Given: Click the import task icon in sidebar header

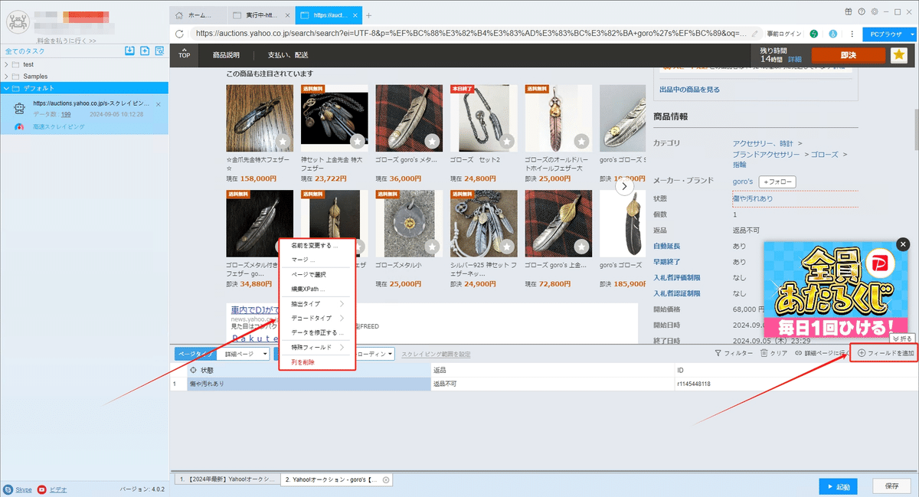Looking at the screenshot, I should click(130, 51).
